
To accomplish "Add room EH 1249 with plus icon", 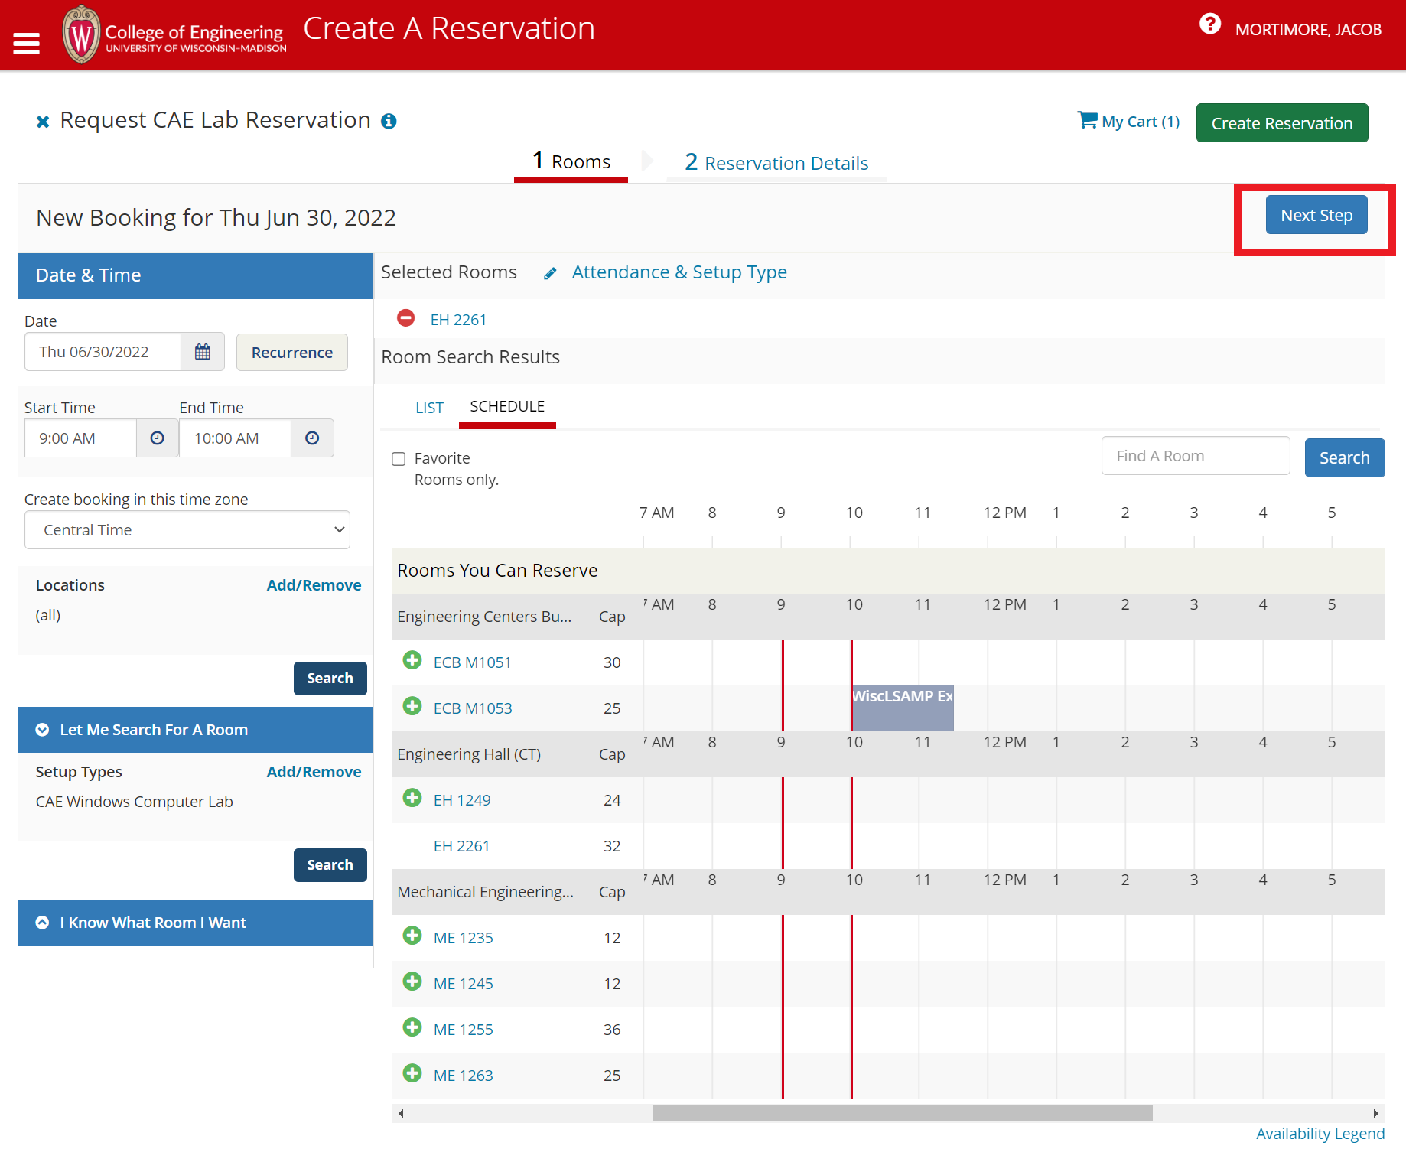I will tap(412, 798).
